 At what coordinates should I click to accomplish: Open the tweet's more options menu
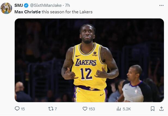click(161, 5)
